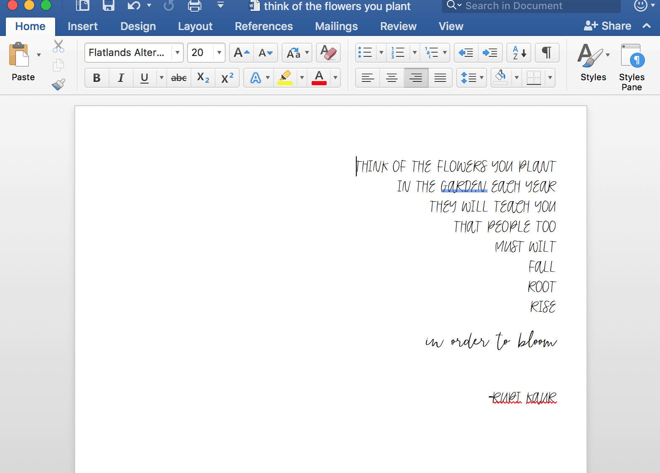Toggle italic formatting
660x473 pixels.
[x=121, y=78]
